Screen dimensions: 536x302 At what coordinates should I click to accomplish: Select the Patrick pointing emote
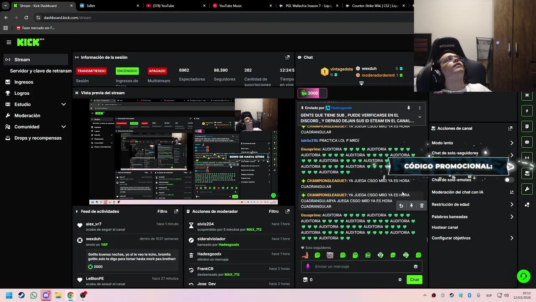click(x=305, y=255)
